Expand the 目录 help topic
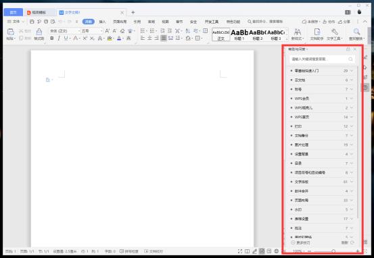Screen dimensions: 374x258 321,163
